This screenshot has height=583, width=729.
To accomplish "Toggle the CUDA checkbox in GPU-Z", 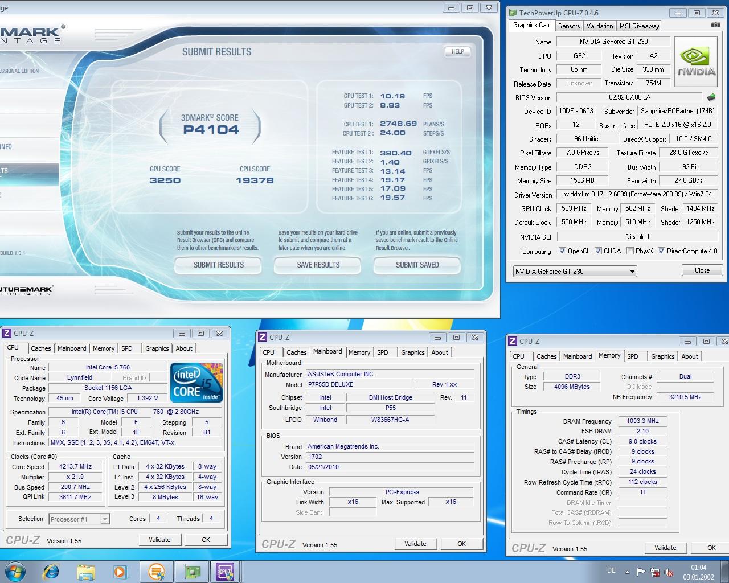I will (598, 251).
